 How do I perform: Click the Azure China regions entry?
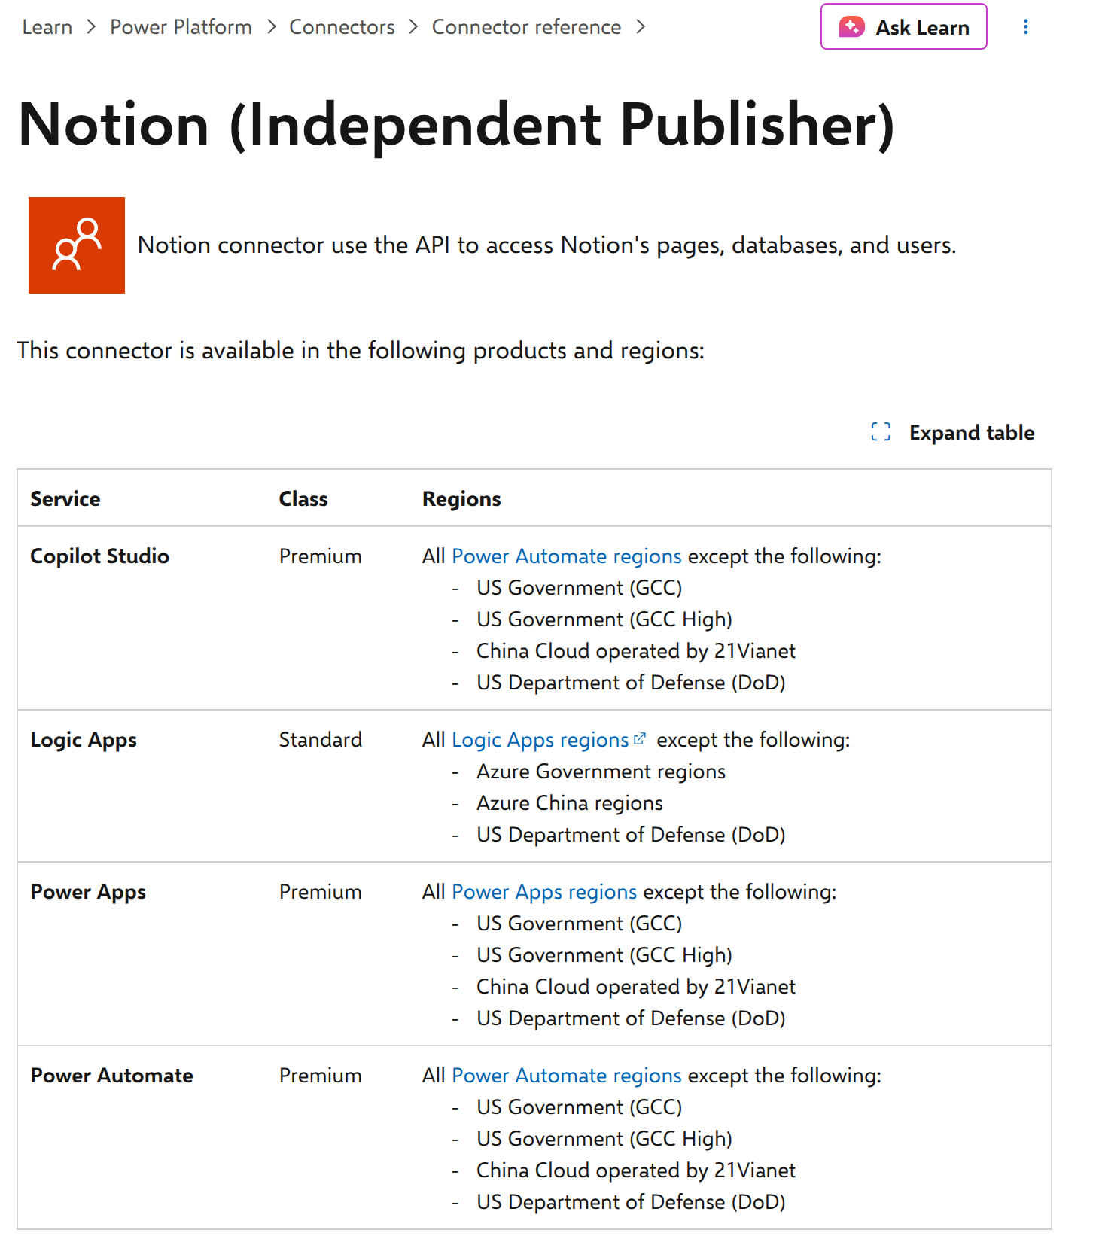click(570, 803)
